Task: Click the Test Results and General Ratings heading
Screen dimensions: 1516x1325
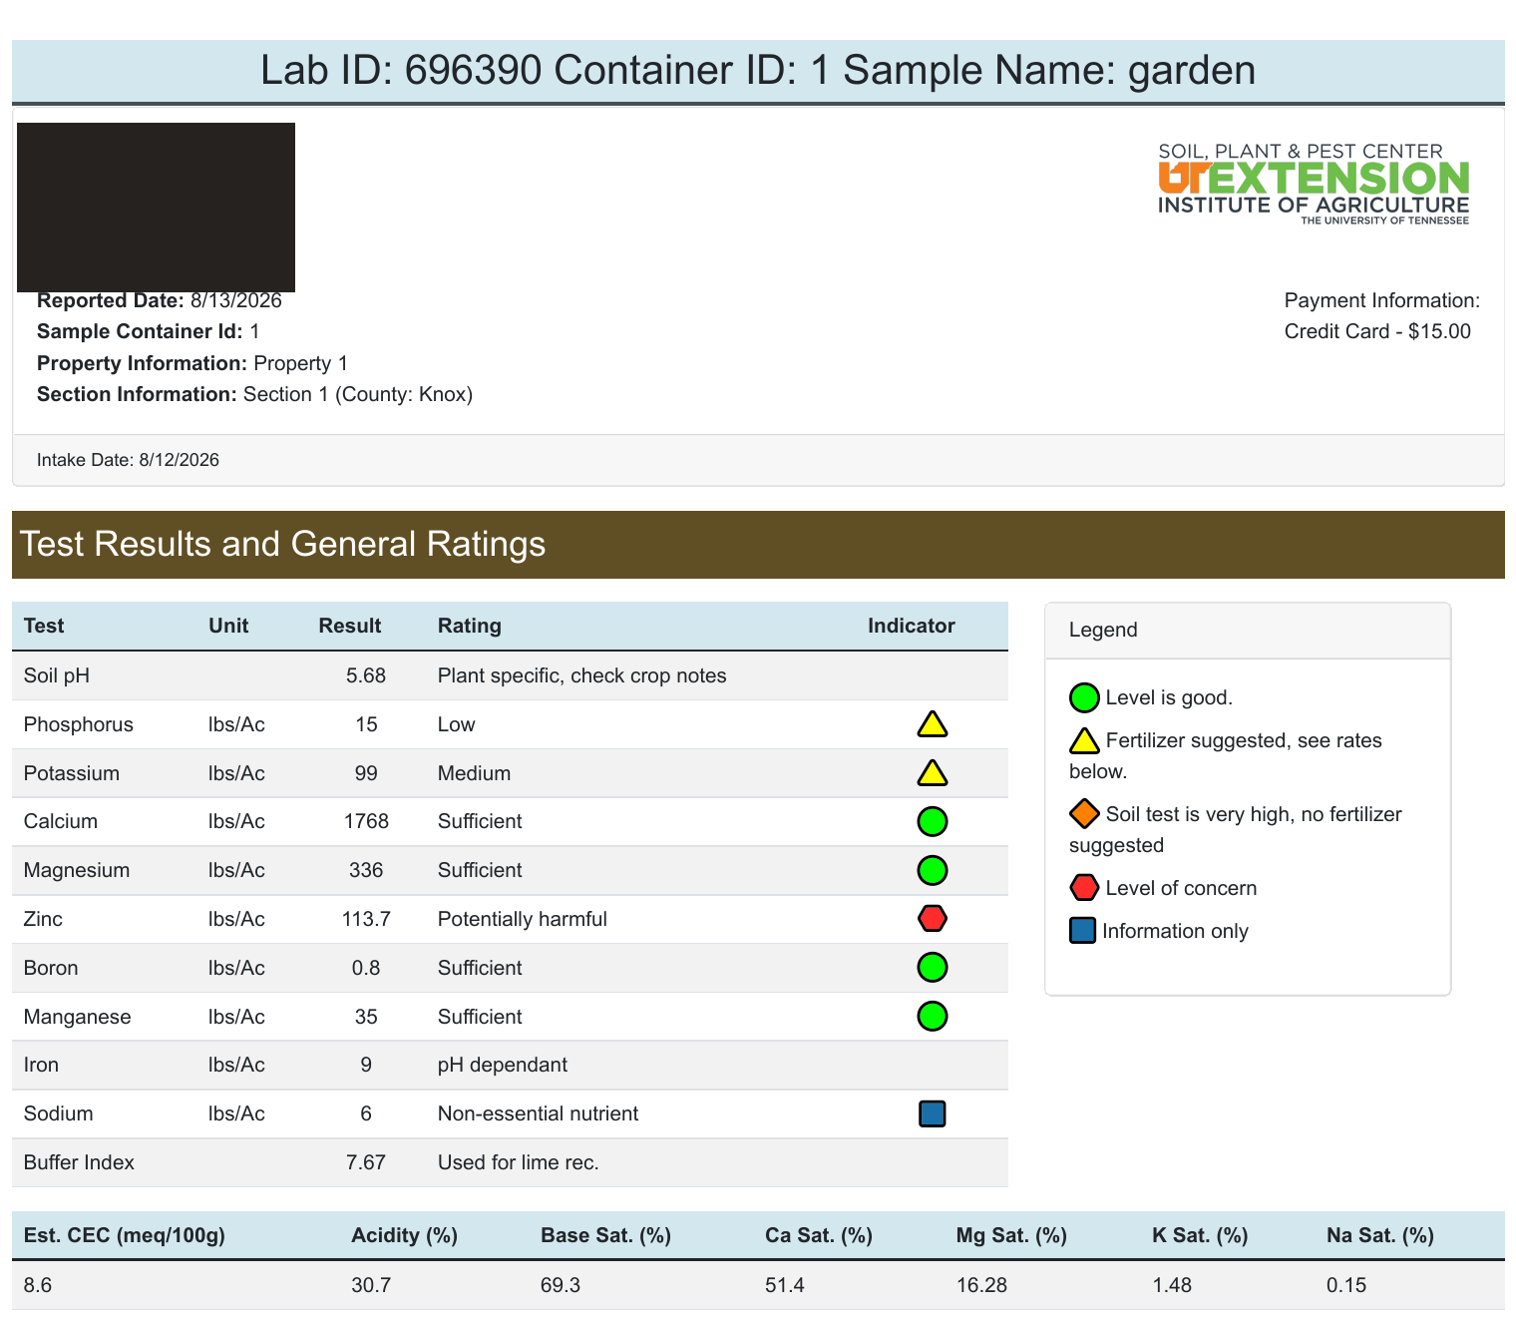Action: tap(282, 544)
